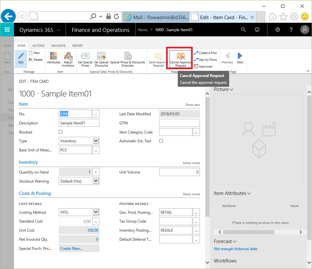
Task: Click Cancel Approval Request button
Action: (x=180, y=59)
